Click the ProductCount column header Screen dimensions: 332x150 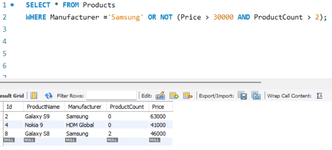pyautogui.click(x=128, y=107)
